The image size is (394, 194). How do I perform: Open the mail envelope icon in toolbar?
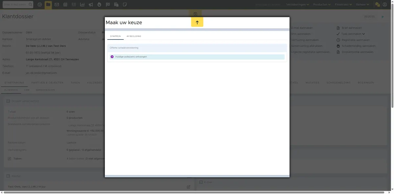(57, 5)
